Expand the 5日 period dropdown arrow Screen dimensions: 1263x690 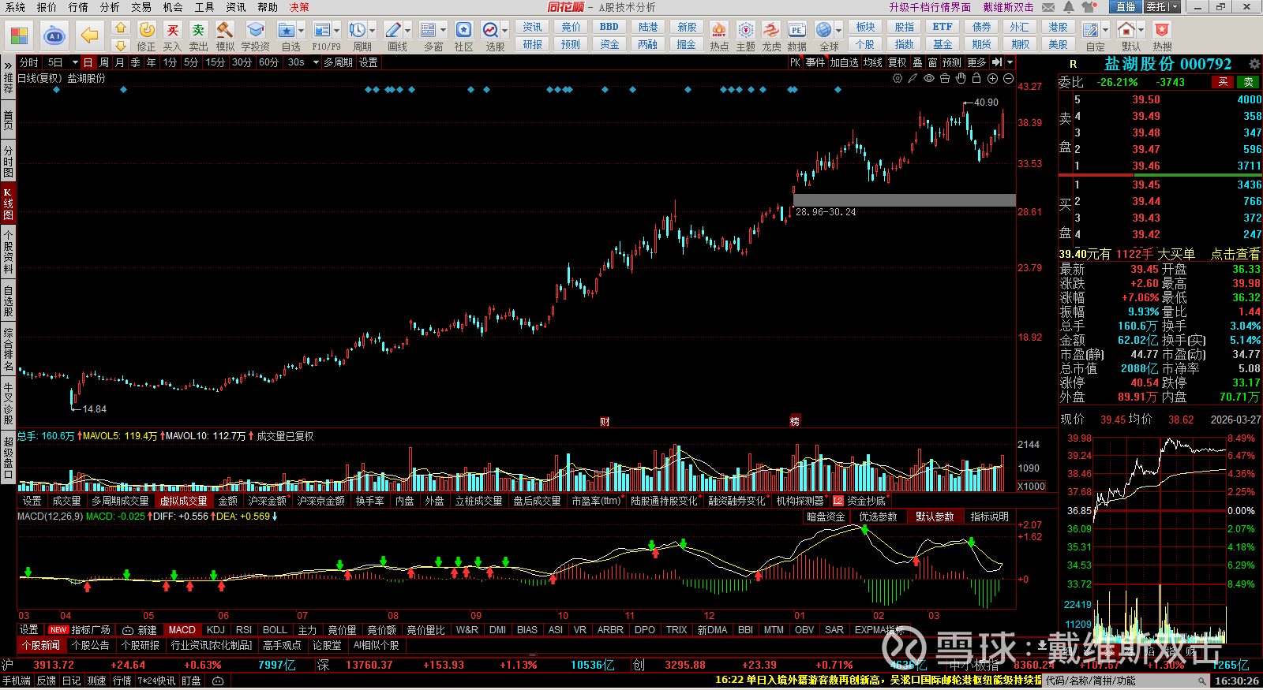(75, 62)
